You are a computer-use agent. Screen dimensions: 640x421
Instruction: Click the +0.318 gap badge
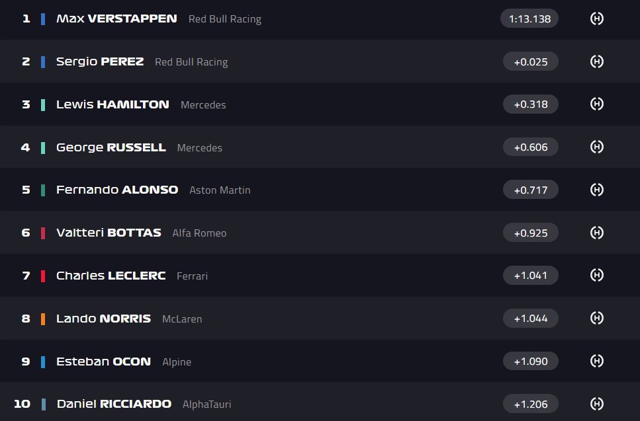pyautogui.click(x=530, y=104)
